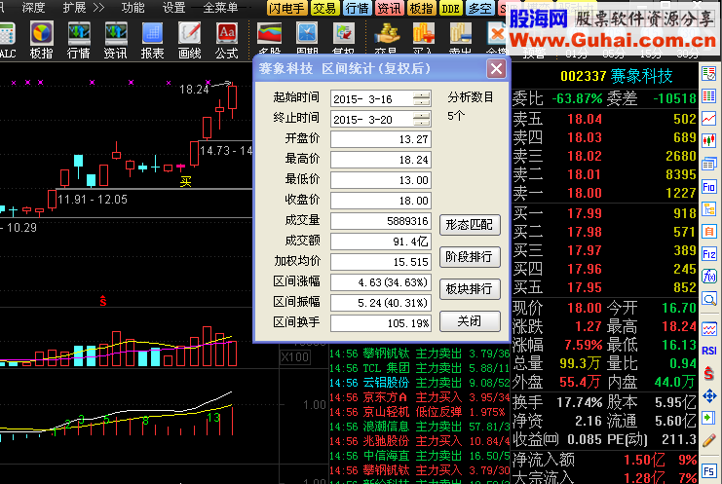Screen dimensions: 722x484
Task: Click the 卖一 price 18.00
Action: pyautogui.click(x=585, y=193)
